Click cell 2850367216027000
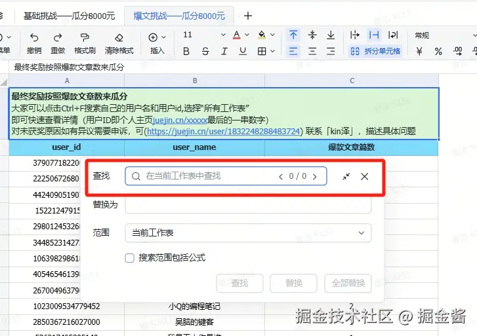Screen dimensions: 477x336 pos(67,322)
